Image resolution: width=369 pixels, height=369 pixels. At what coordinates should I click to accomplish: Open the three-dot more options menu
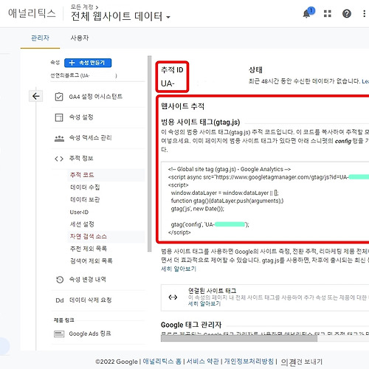pyautogui.click(x=364, y=13)
